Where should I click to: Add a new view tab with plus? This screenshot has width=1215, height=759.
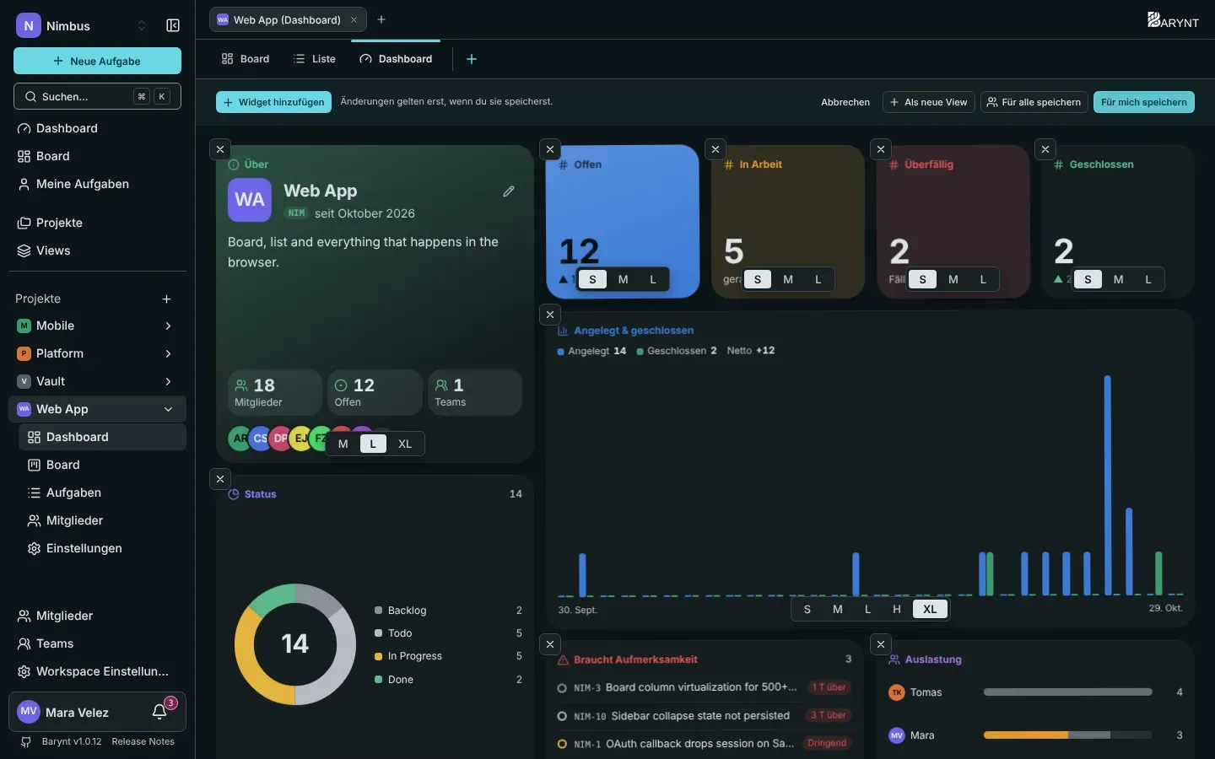472,59
